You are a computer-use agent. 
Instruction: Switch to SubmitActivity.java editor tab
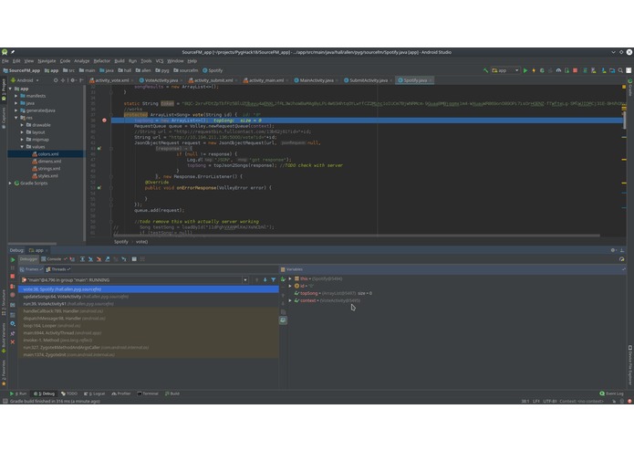coord(368,80)
